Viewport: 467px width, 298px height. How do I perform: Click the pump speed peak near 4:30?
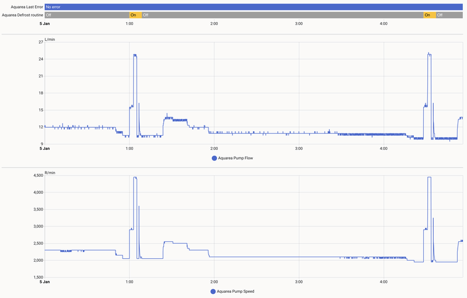click(429, 177)
